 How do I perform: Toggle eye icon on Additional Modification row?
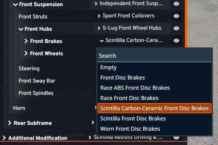click(176, 138)
